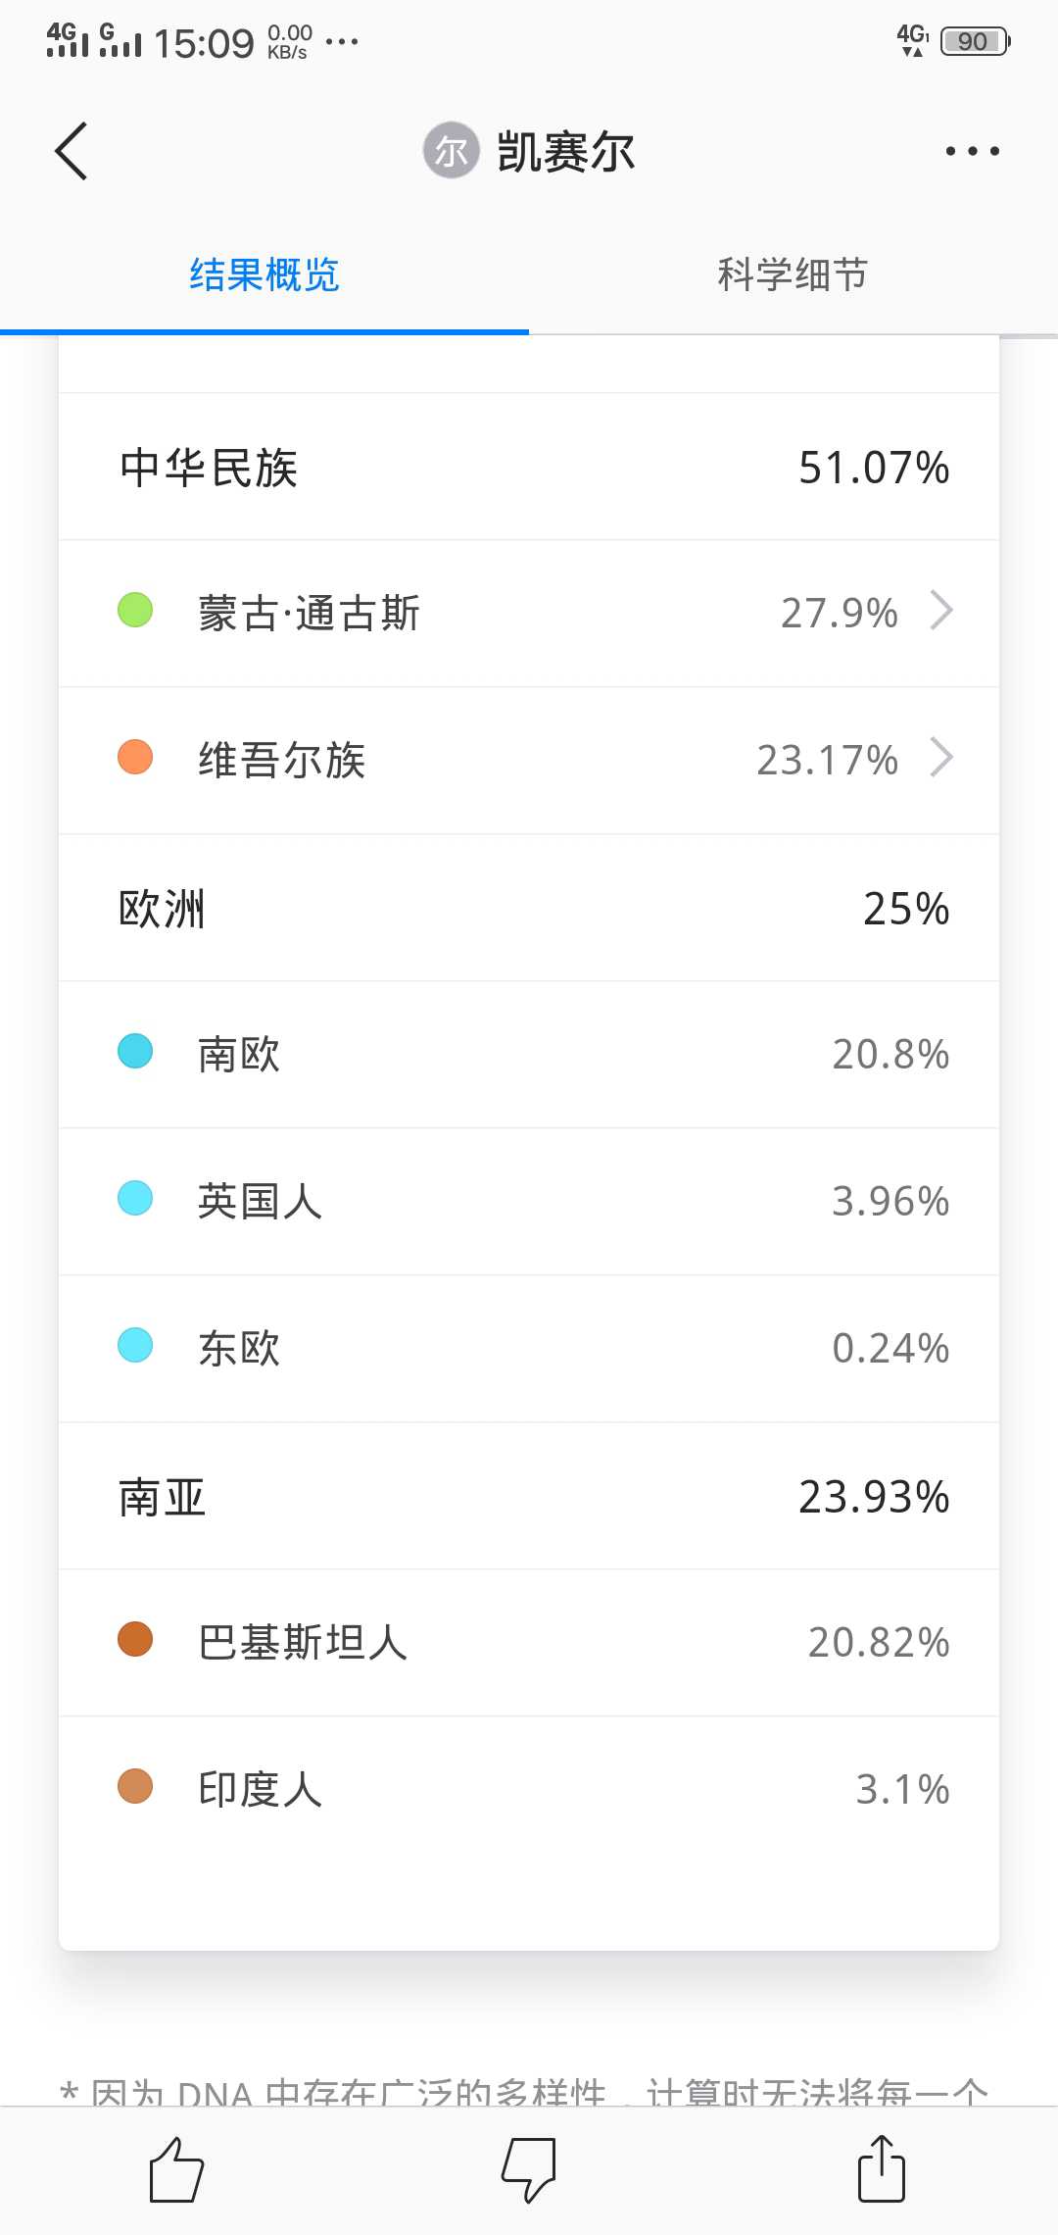Tap the 南亚 23.93% category row
1058x2235 pixels.
(x=529, y=1497)
